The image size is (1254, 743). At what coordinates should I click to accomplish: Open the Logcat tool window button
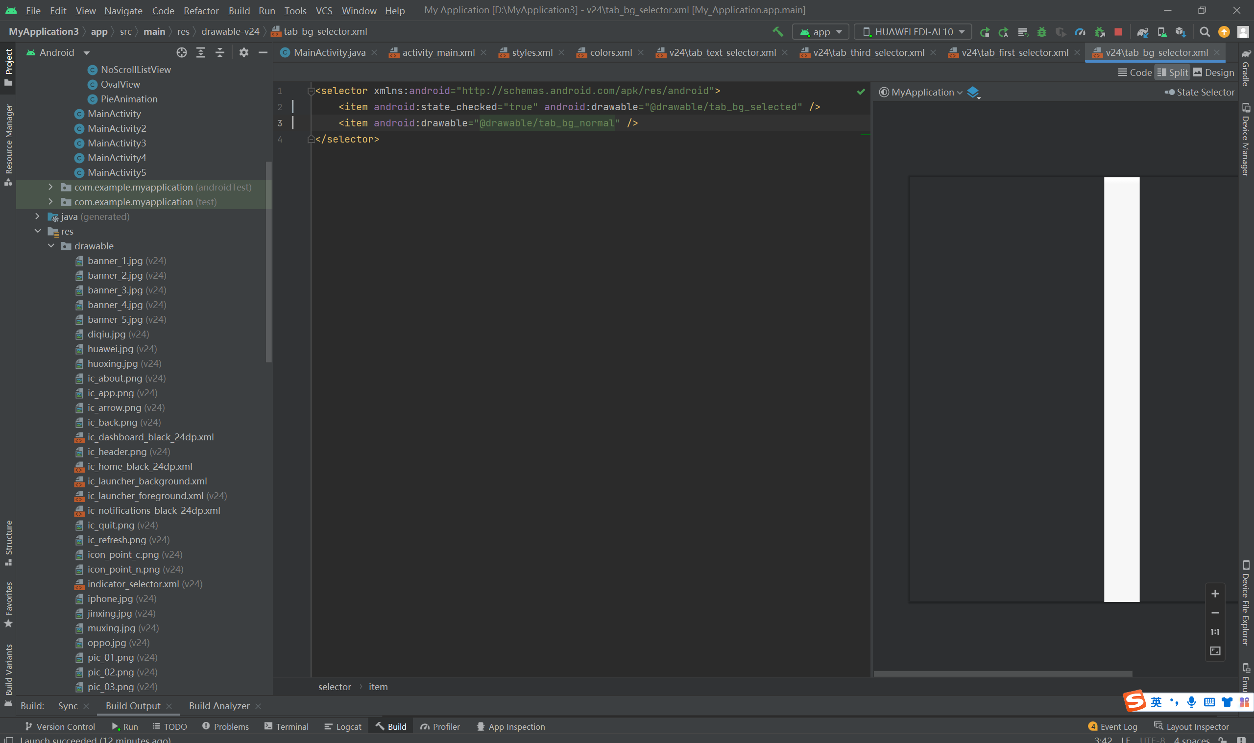[343, 726]
